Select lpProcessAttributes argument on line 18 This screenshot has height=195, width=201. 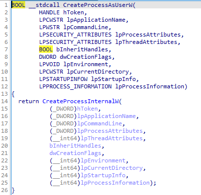pyautogui.click(x=110, y=131)
